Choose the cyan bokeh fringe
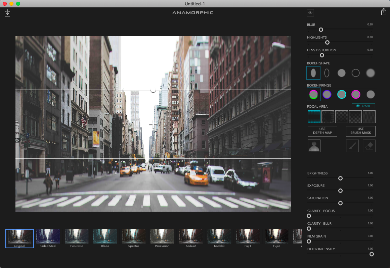Screen dimensions: 390x268 click(x=341, y=94)
